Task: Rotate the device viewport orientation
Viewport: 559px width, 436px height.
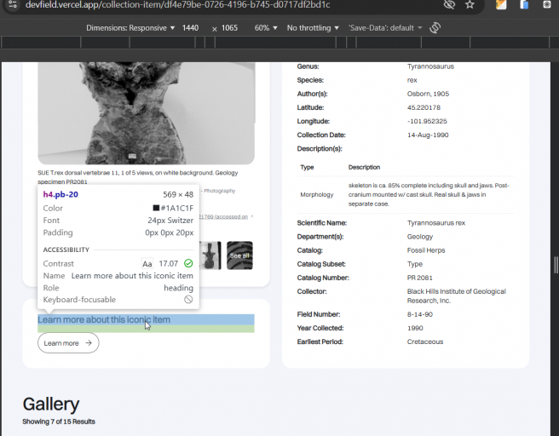Action: (435, 28)
